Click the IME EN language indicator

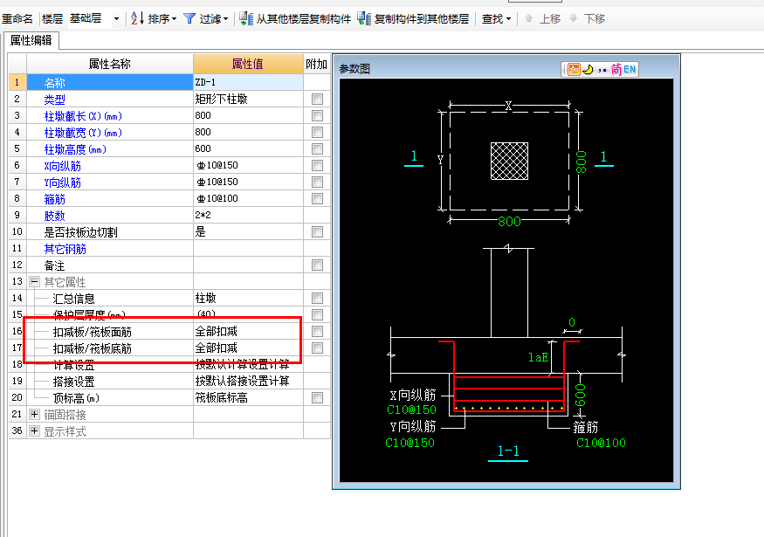click(x=630, y=70)
